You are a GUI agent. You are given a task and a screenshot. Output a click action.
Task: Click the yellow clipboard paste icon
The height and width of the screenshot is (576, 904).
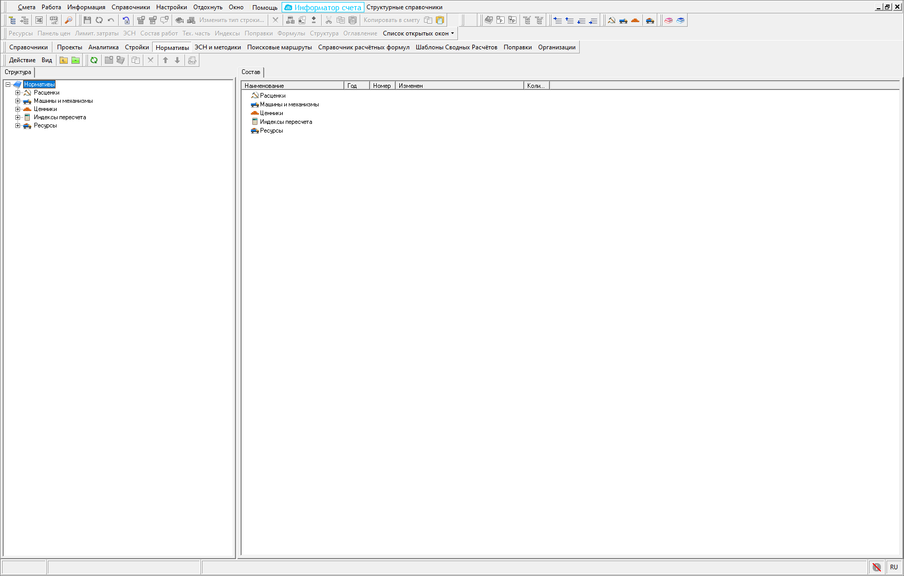click(x=440, y=20)
